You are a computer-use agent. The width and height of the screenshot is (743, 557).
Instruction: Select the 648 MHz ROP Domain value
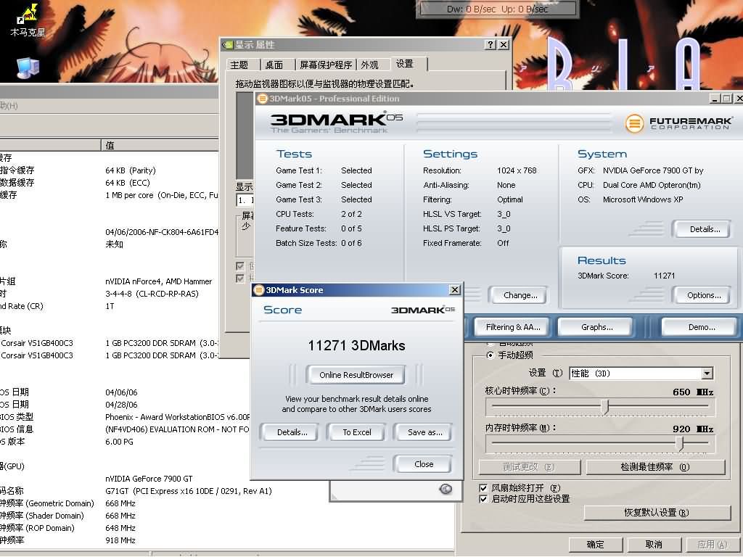120,528
